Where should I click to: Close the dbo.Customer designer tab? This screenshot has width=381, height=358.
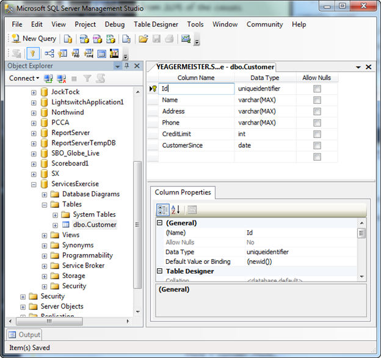pos(368,67)
